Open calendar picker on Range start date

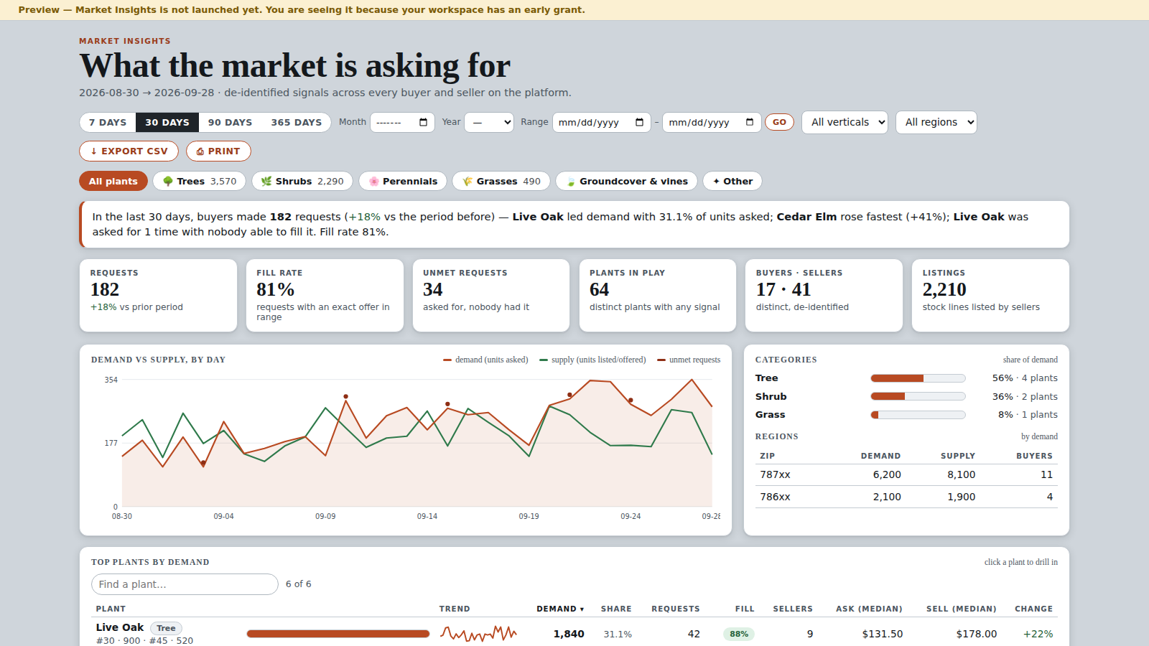tap(639, 122)
